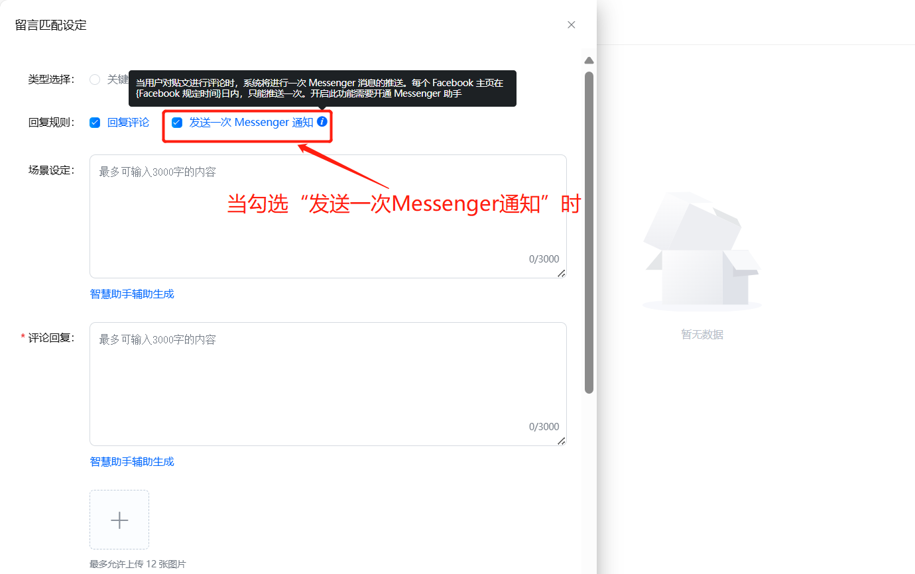Click the resize handle of 评论回复 textbox
Image resolution: width=915 pixels, height=574 pixels.
[562, 441]
